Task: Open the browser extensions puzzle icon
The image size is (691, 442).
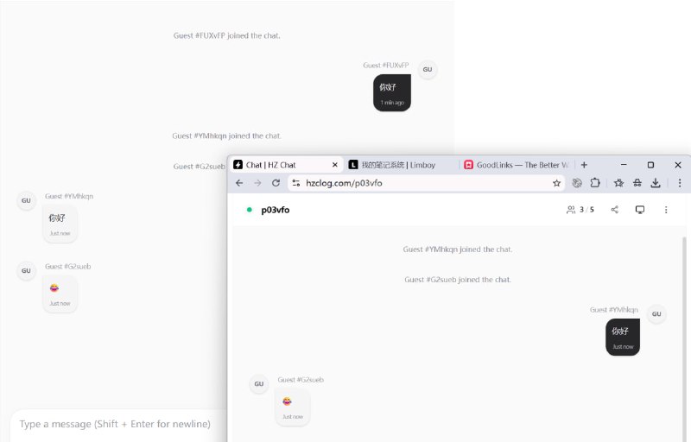Action: [595, 183]
